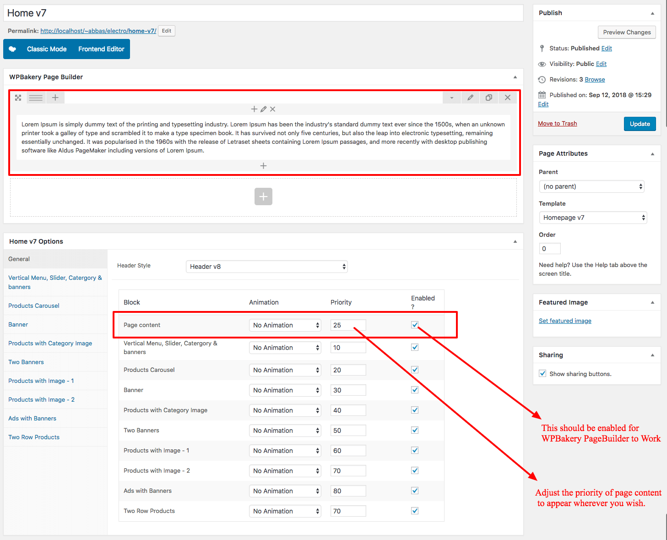Viewport: 667px width, 540px height.
Task: Click the Status pin icon
Action: pos(542,49)
